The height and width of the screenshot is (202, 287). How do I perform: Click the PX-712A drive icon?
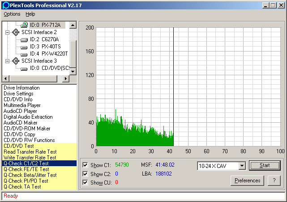tap(24, 25)
